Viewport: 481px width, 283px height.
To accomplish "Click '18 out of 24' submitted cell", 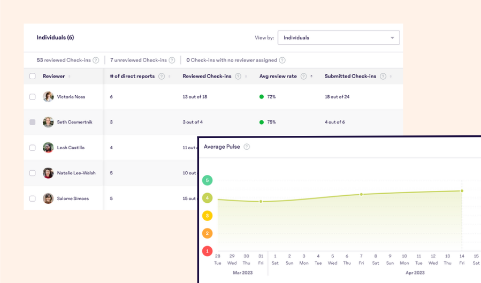I will [x=337, y=97].
